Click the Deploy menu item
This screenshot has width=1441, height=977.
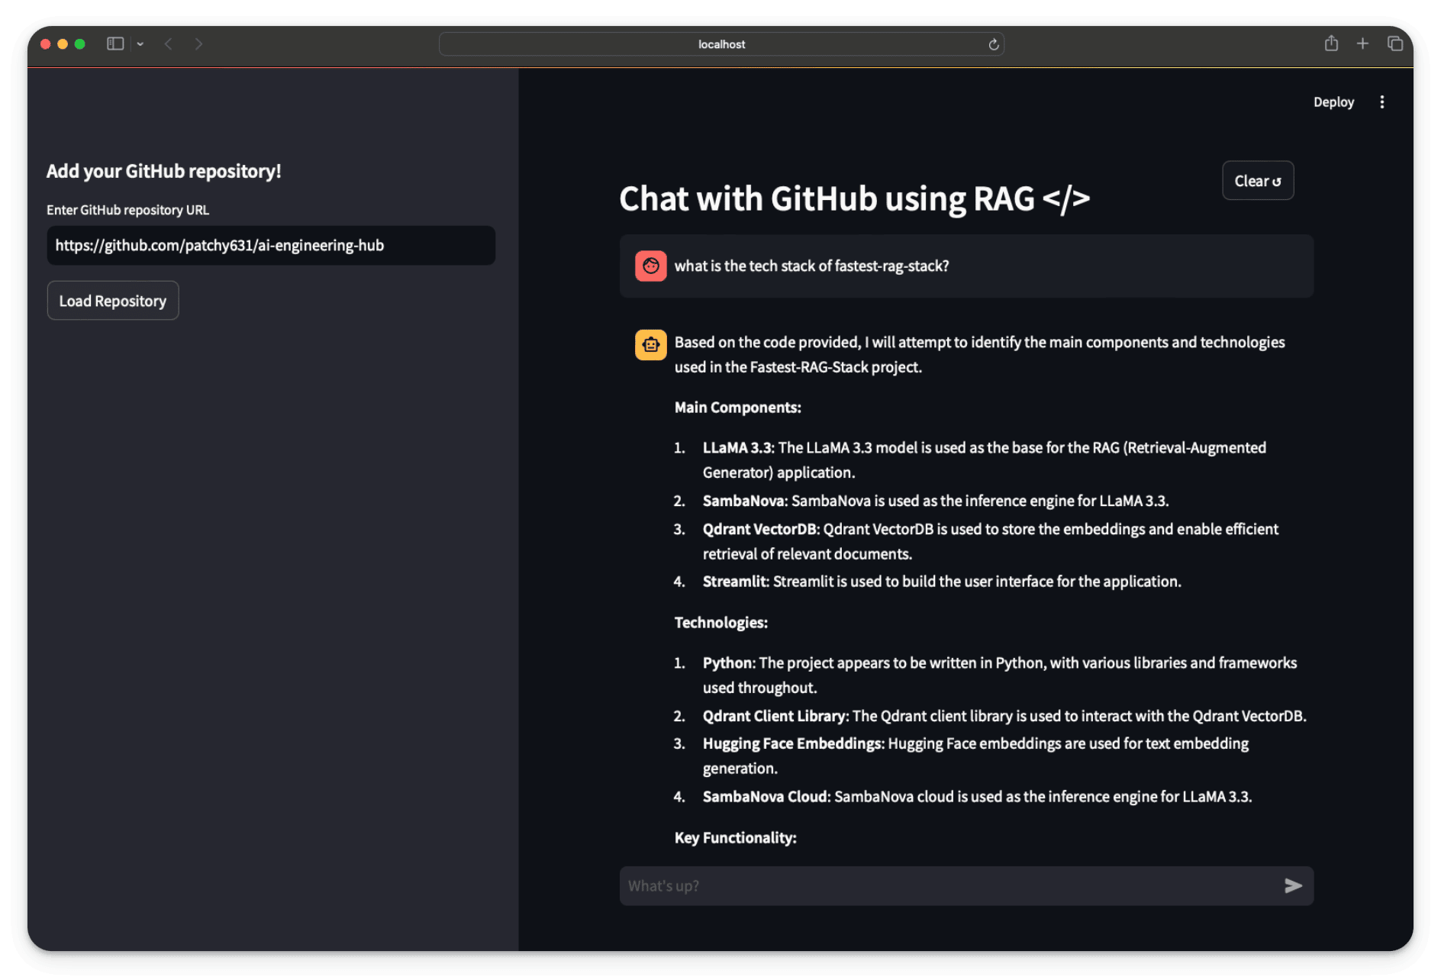coord(1333,102)
